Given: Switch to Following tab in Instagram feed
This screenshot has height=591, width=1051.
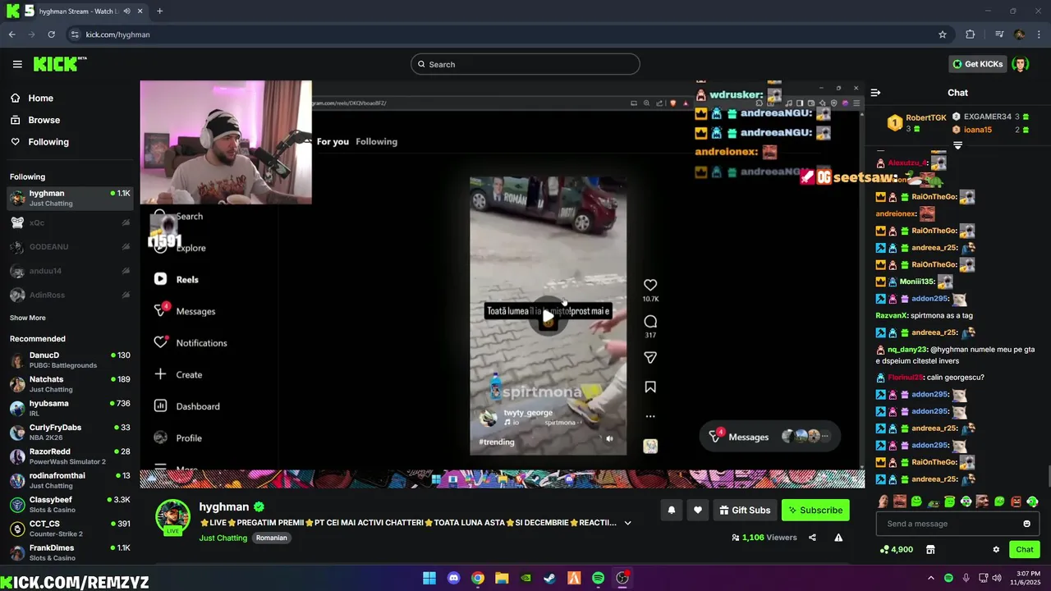Looking at the screenshot, I should 376,141.
